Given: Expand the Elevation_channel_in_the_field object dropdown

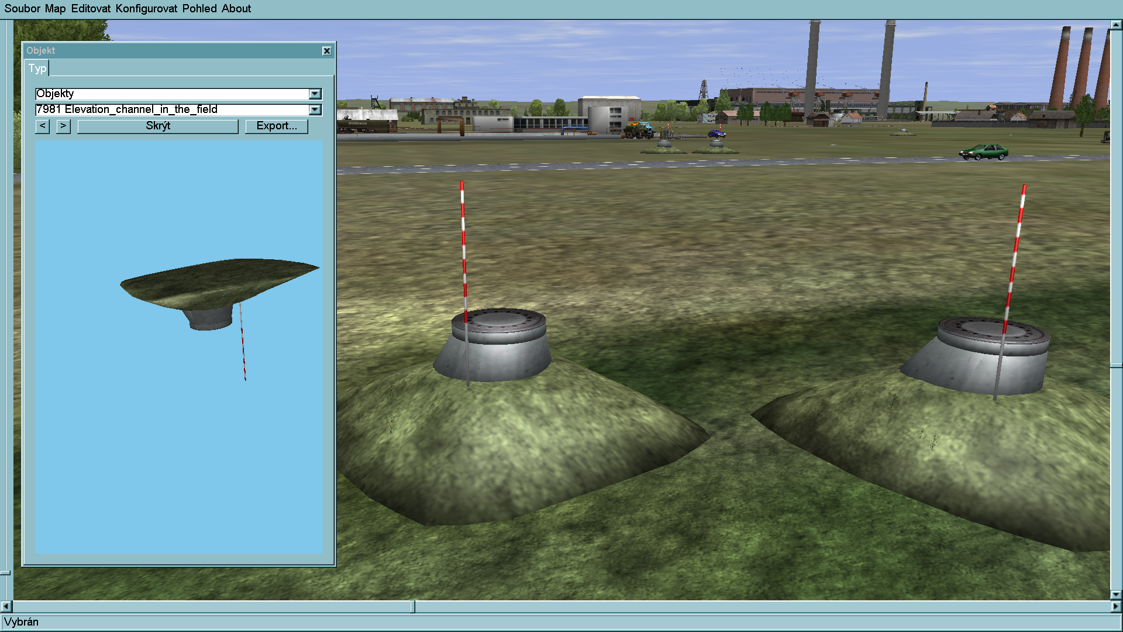Looking at the screenshot, I should pos(315,109).
